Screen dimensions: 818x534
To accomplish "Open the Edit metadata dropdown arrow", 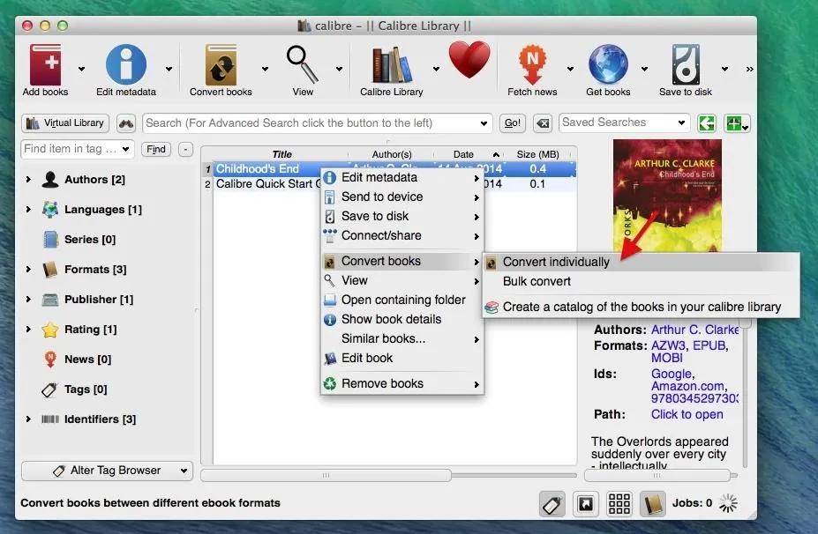I will [169, 69].
